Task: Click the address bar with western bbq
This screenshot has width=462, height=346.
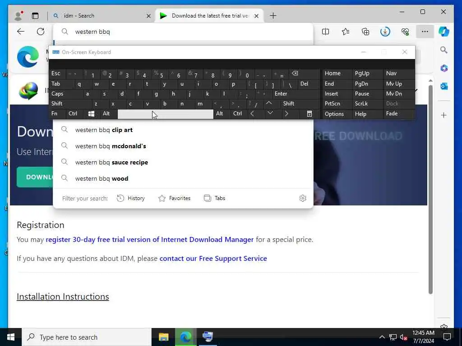Action: click(x=183, y=32)
